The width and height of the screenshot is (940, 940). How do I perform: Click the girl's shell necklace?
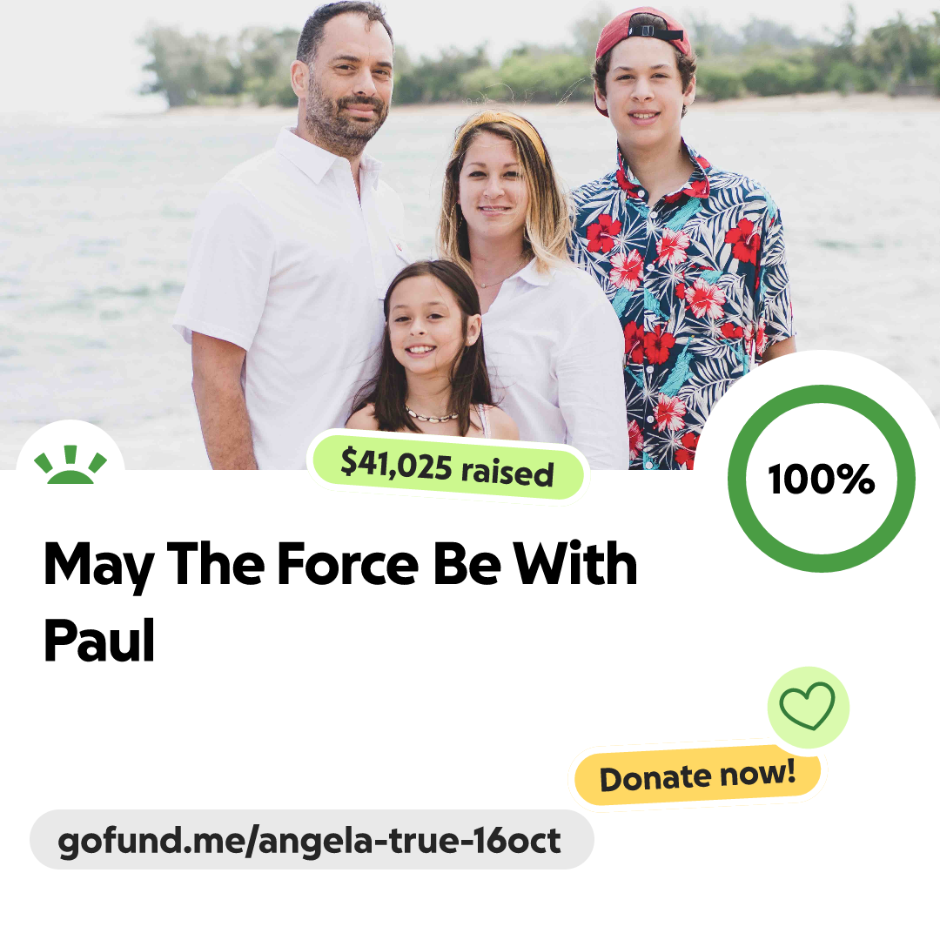(x=431, y=415)
